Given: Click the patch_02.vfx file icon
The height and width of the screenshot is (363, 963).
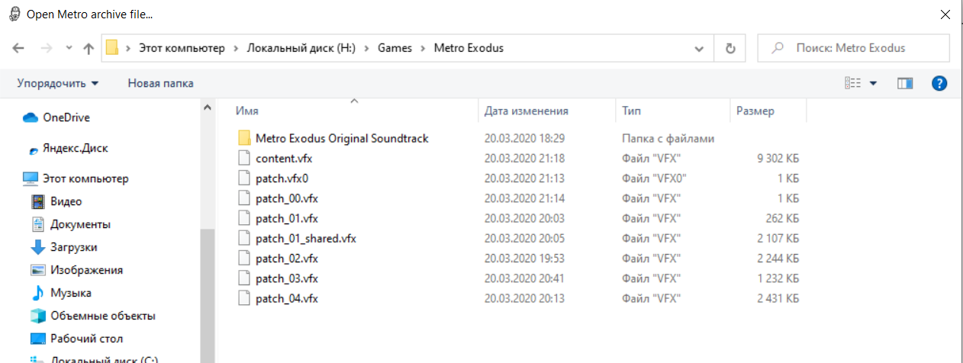Looking at the screenshot, I should (x=244, y=258).
